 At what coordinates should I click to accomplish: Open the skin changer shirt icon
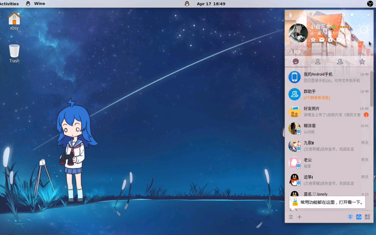tap(352, 15)
